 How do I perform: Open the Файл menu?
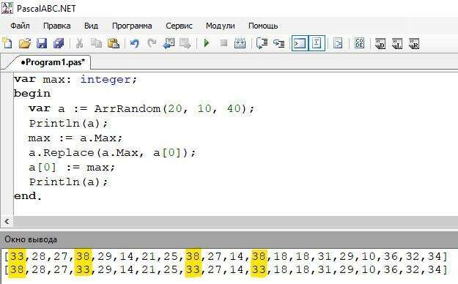[20, 26]
